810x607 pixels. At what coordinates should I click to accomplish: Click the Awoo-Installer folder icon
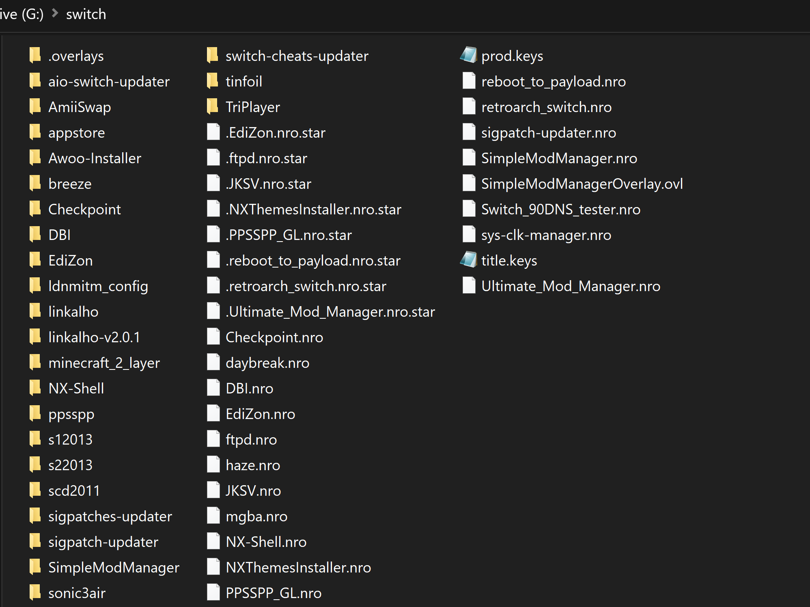click(x=35, y=158)
